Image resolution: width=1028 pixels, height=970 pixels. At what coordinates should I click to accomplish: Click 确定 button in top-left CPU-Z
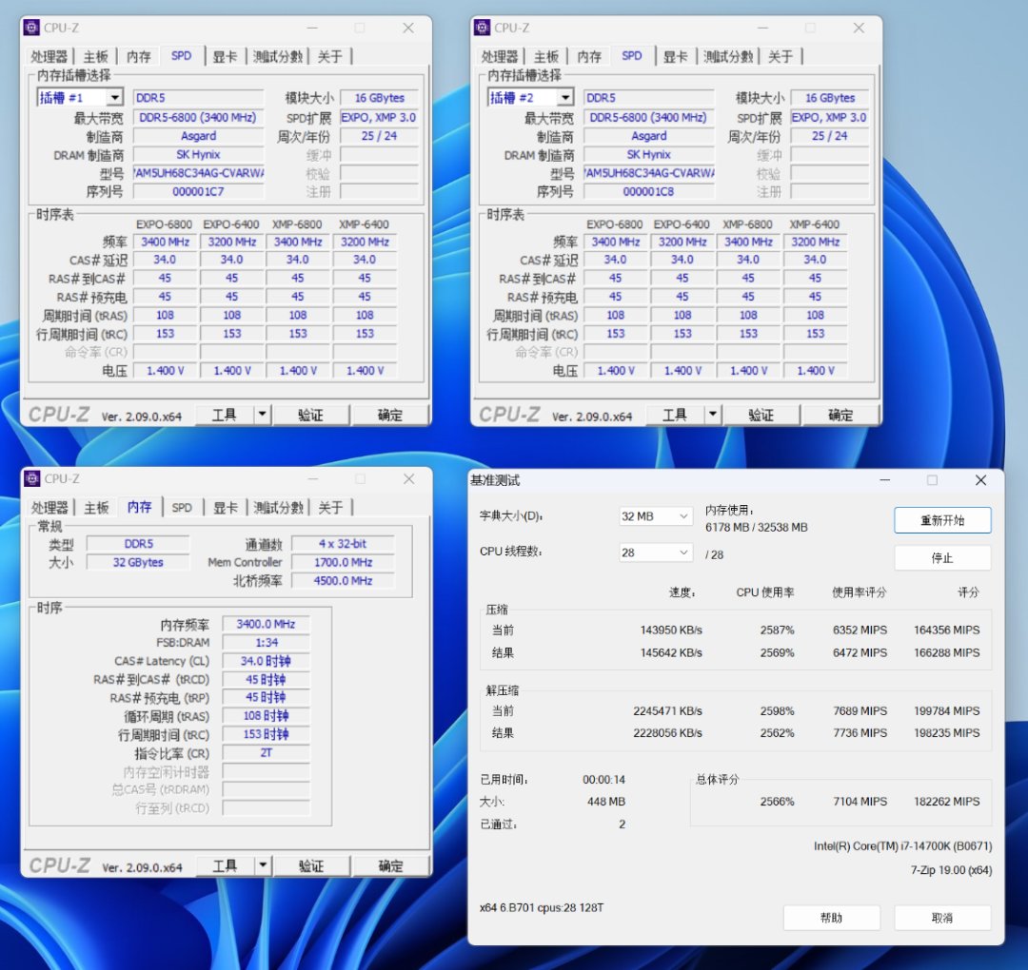click(390, 415)
